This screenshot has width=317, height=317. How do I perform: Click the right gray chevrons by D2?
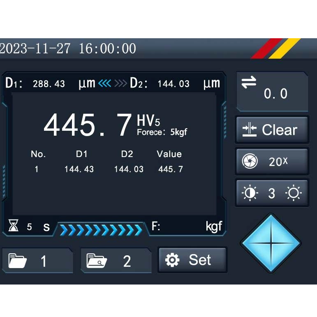120,83
